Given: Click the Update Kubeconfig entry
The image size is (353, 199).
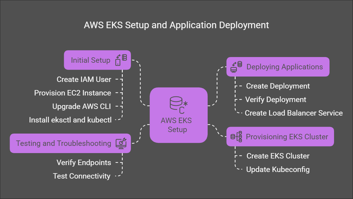Looking at the screenshot, I should tap(278, 169).
